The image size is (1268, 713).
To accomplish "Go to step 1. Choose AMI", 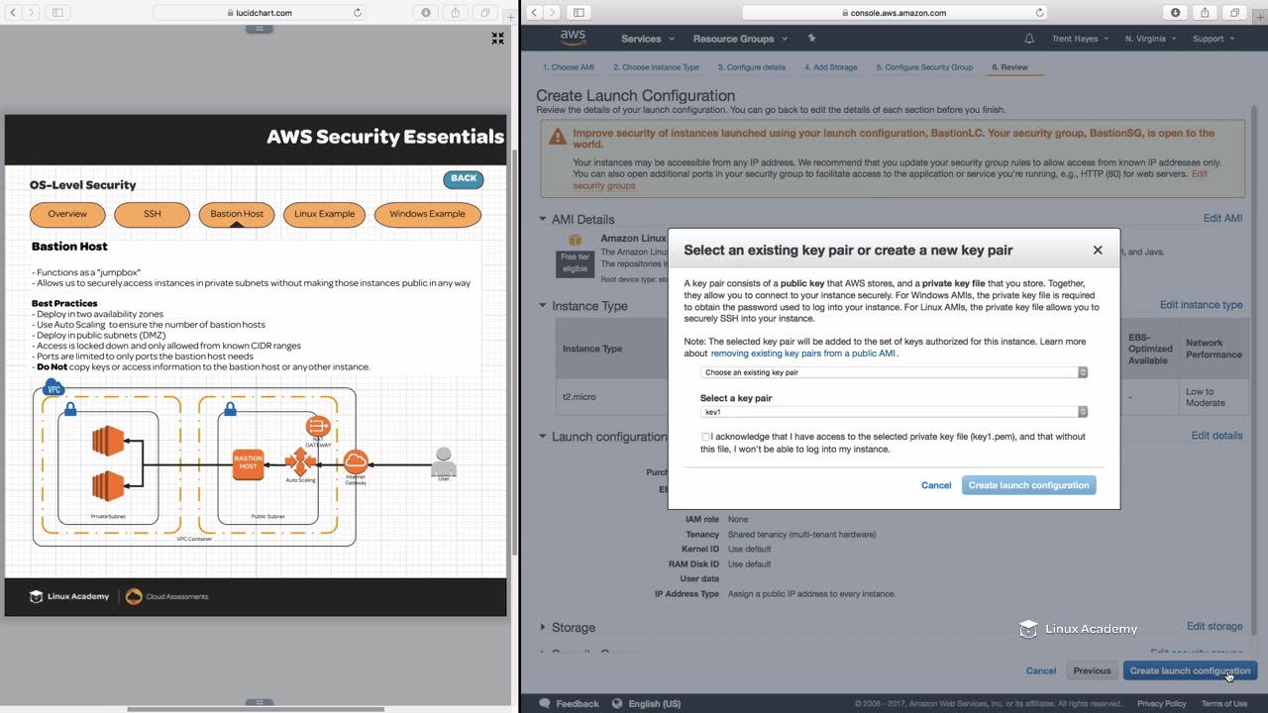I will (x=569, y=67).
